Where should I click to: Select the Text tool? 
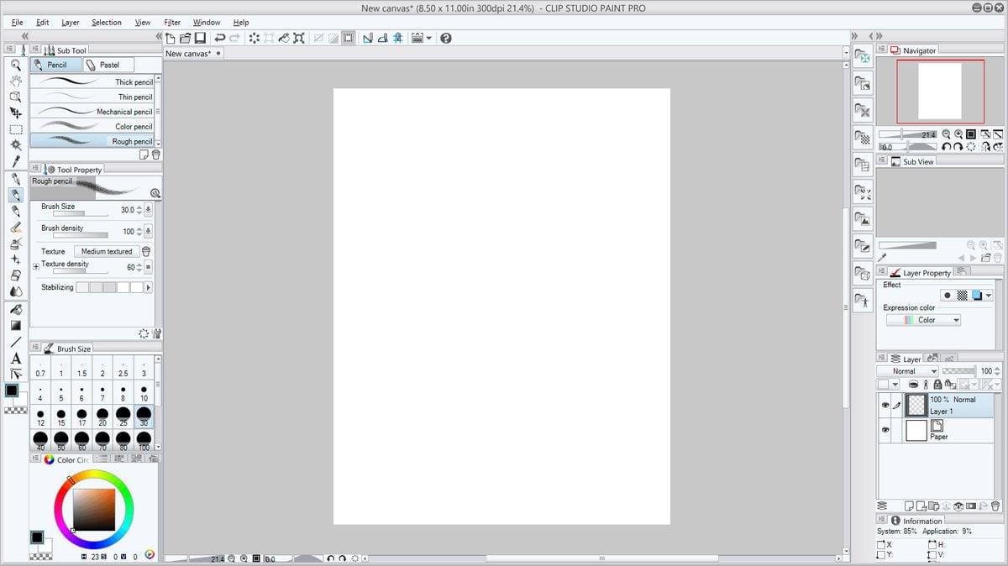coord(15,359)
